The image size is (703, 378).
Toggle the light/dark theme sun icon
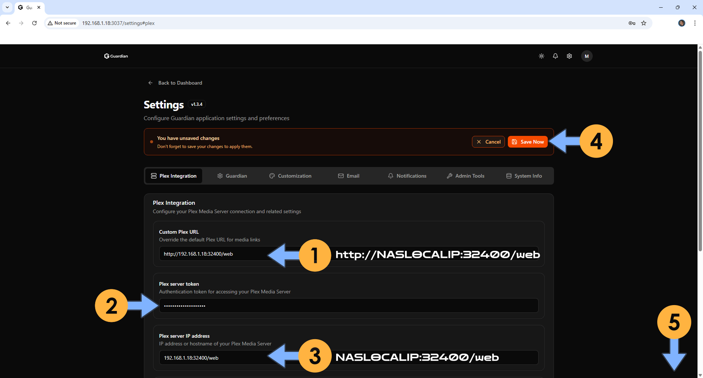pyautogui.click(x=541, y=56)
